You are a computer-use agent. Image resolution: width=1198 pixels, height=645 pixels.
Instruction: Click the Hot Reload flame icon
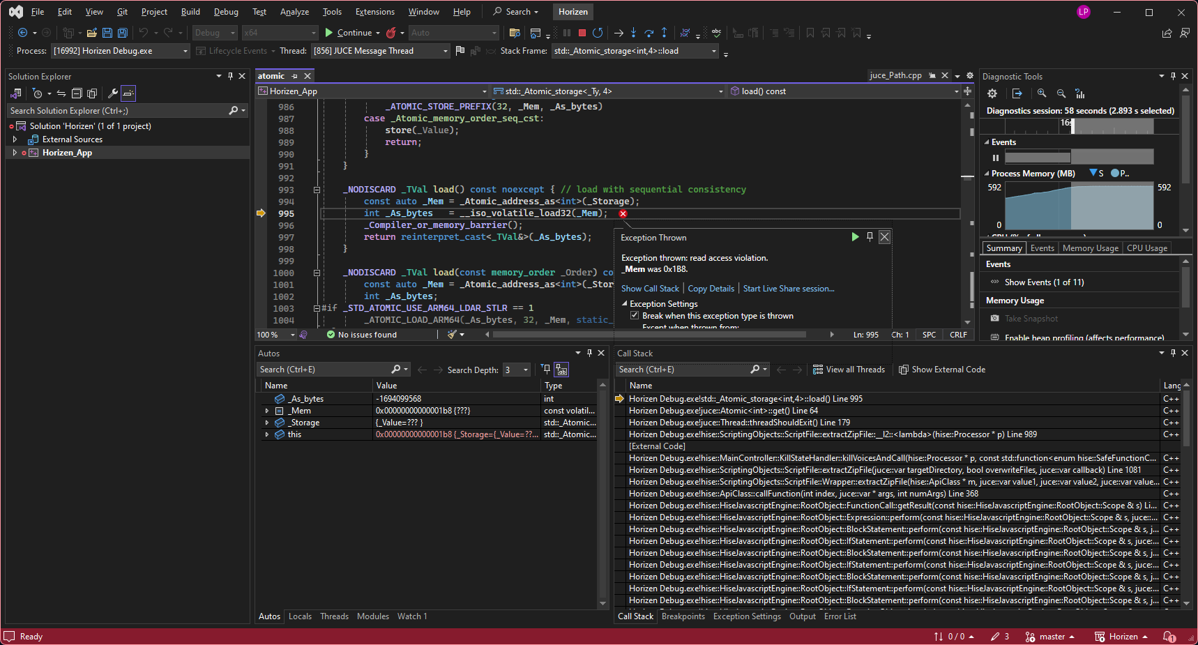point(391,33)
